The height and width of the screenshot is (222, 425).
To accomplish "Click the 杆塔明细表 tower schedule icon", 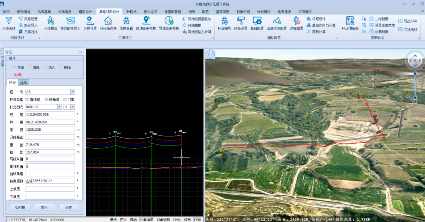I will 350,21.
